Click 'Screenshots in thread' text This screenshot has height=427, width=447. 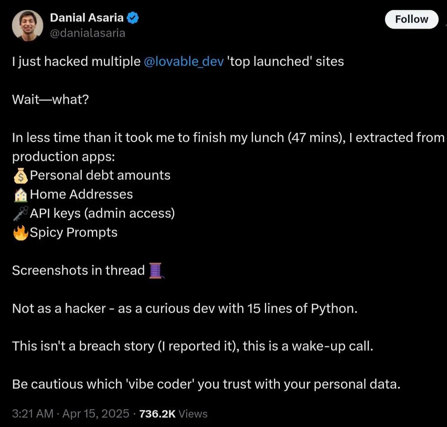click(x=78, y=270)
